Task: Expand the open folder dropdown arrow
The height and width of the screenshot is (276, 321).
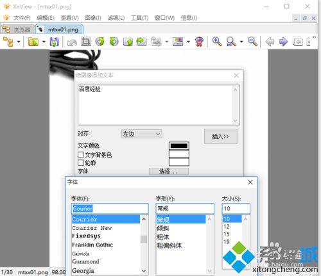Action: click(x=44, y=42)
